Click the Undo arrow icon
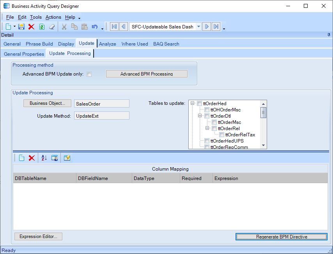 95,27
